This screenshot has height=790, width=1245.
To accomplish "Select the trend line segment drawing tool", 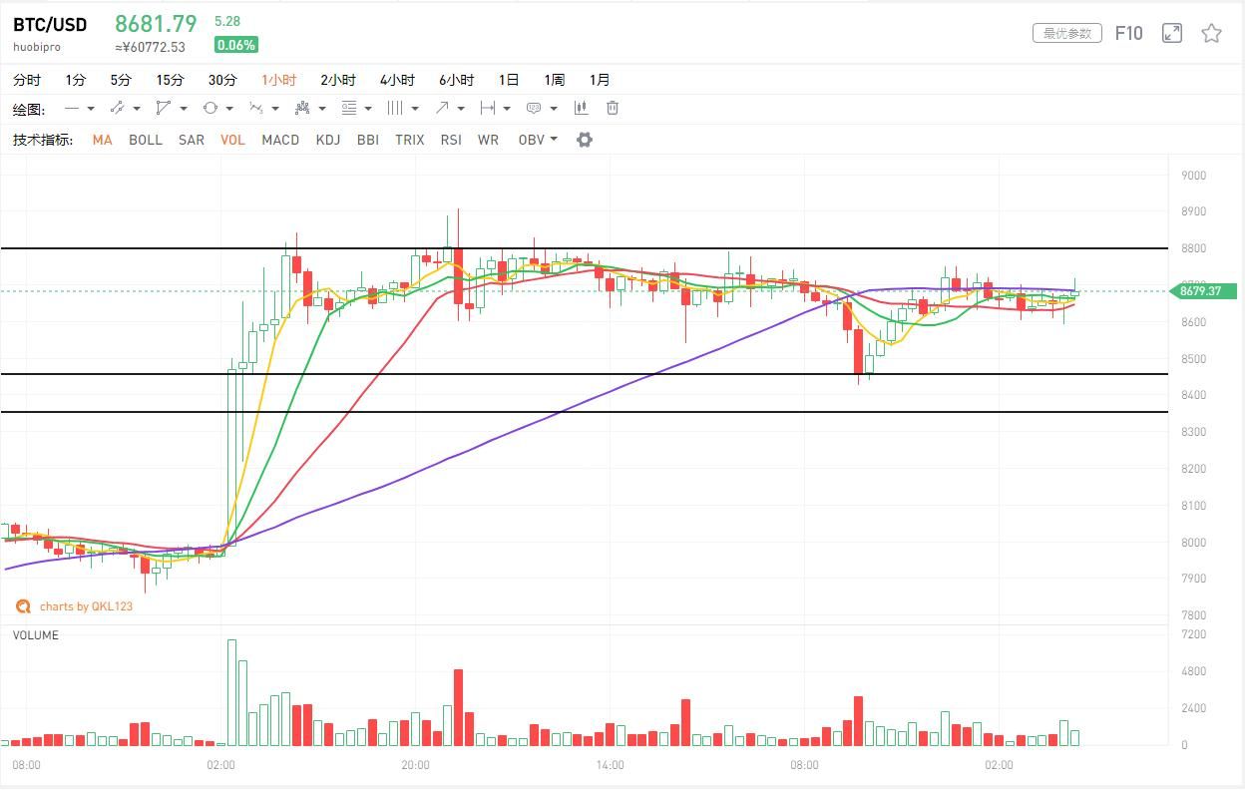I will (117, 108).
